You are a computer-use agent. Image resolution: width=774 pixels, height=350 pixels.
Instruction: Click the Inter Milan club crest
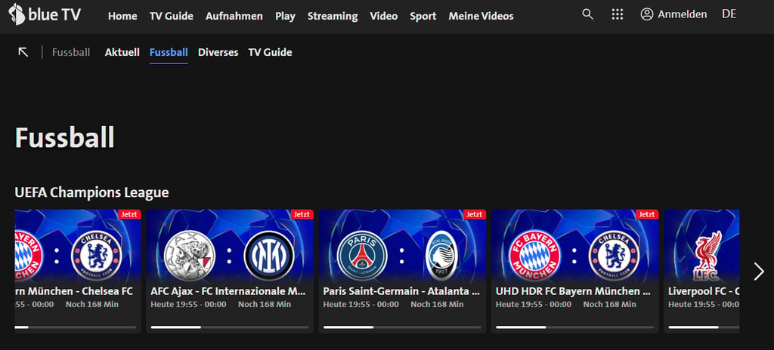click(x=269, y=256)
